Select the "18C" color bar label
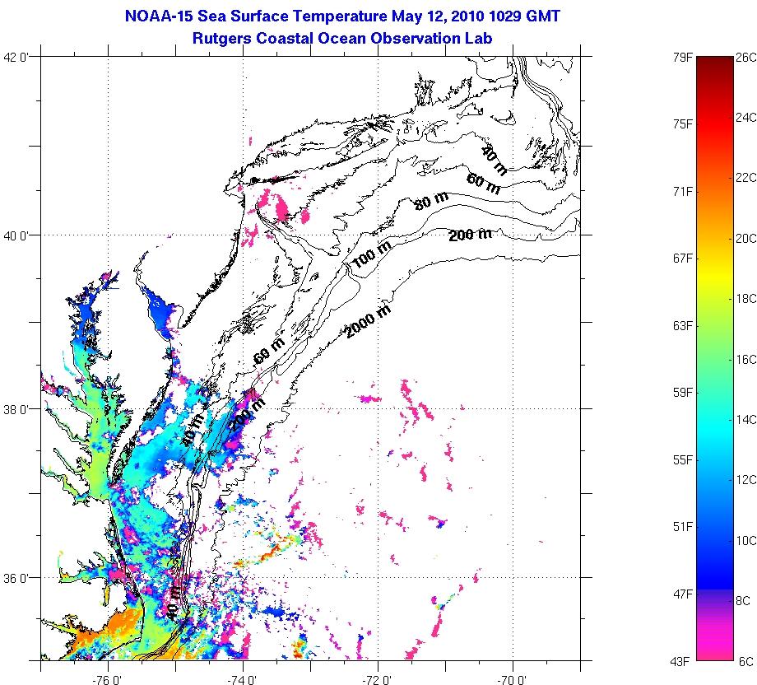 point(746,299)
